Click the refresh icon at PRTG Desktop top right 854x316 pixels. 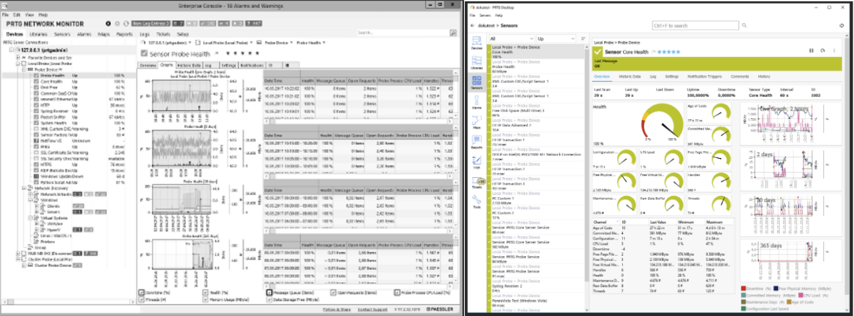pos(841,25)
